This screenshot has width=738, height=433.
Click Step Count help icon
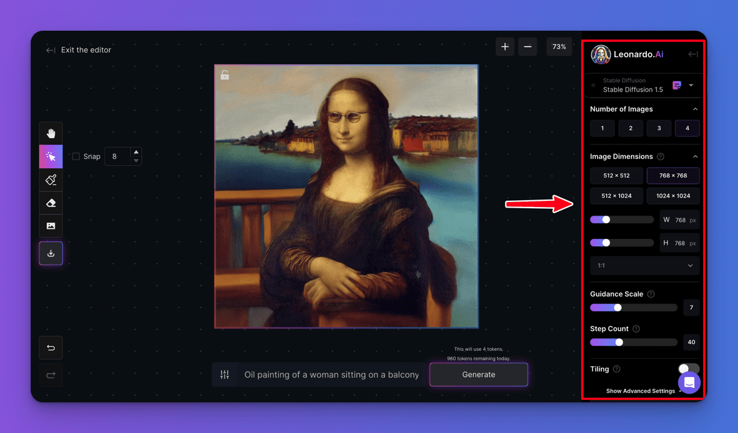coord(636,329)
